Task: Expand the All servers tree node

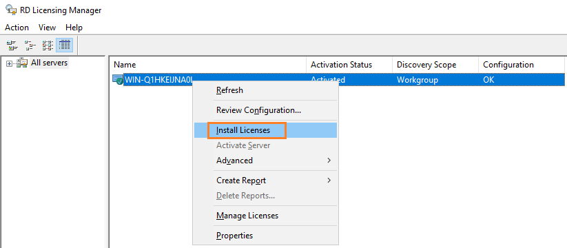Action: coord(10,63)
